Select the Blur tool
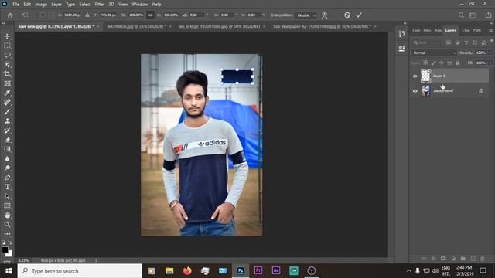The image size is (495, 278). click(7, 158)
